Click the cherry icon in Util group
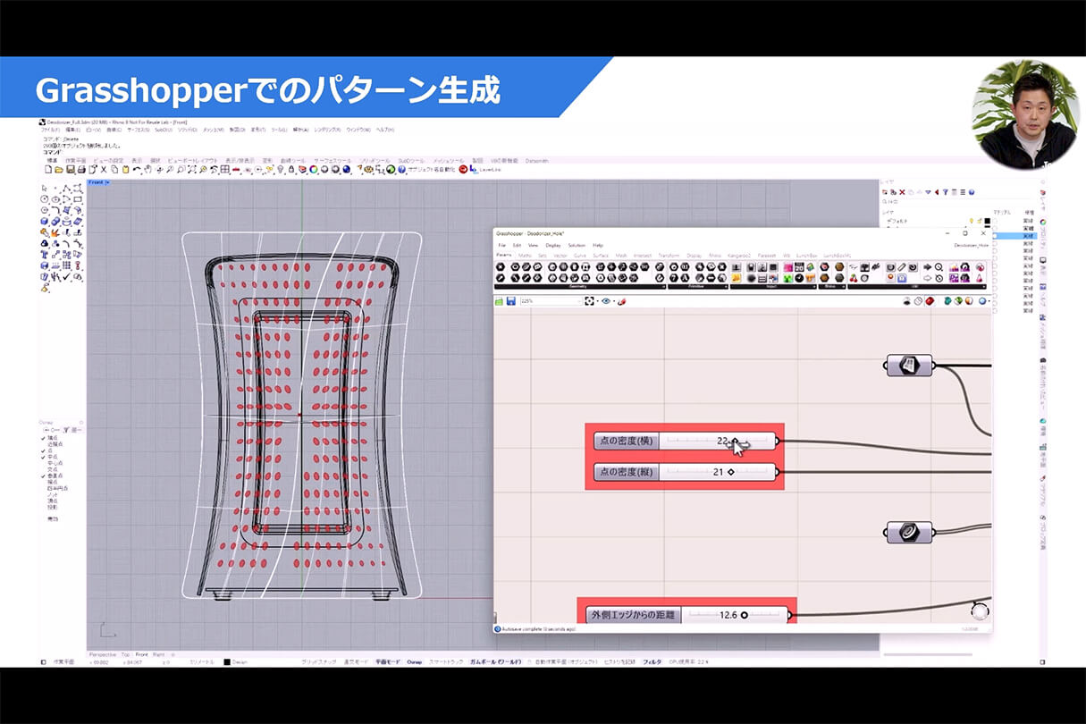This screenshot has width=1086, height=724. (x=854, y=278)
